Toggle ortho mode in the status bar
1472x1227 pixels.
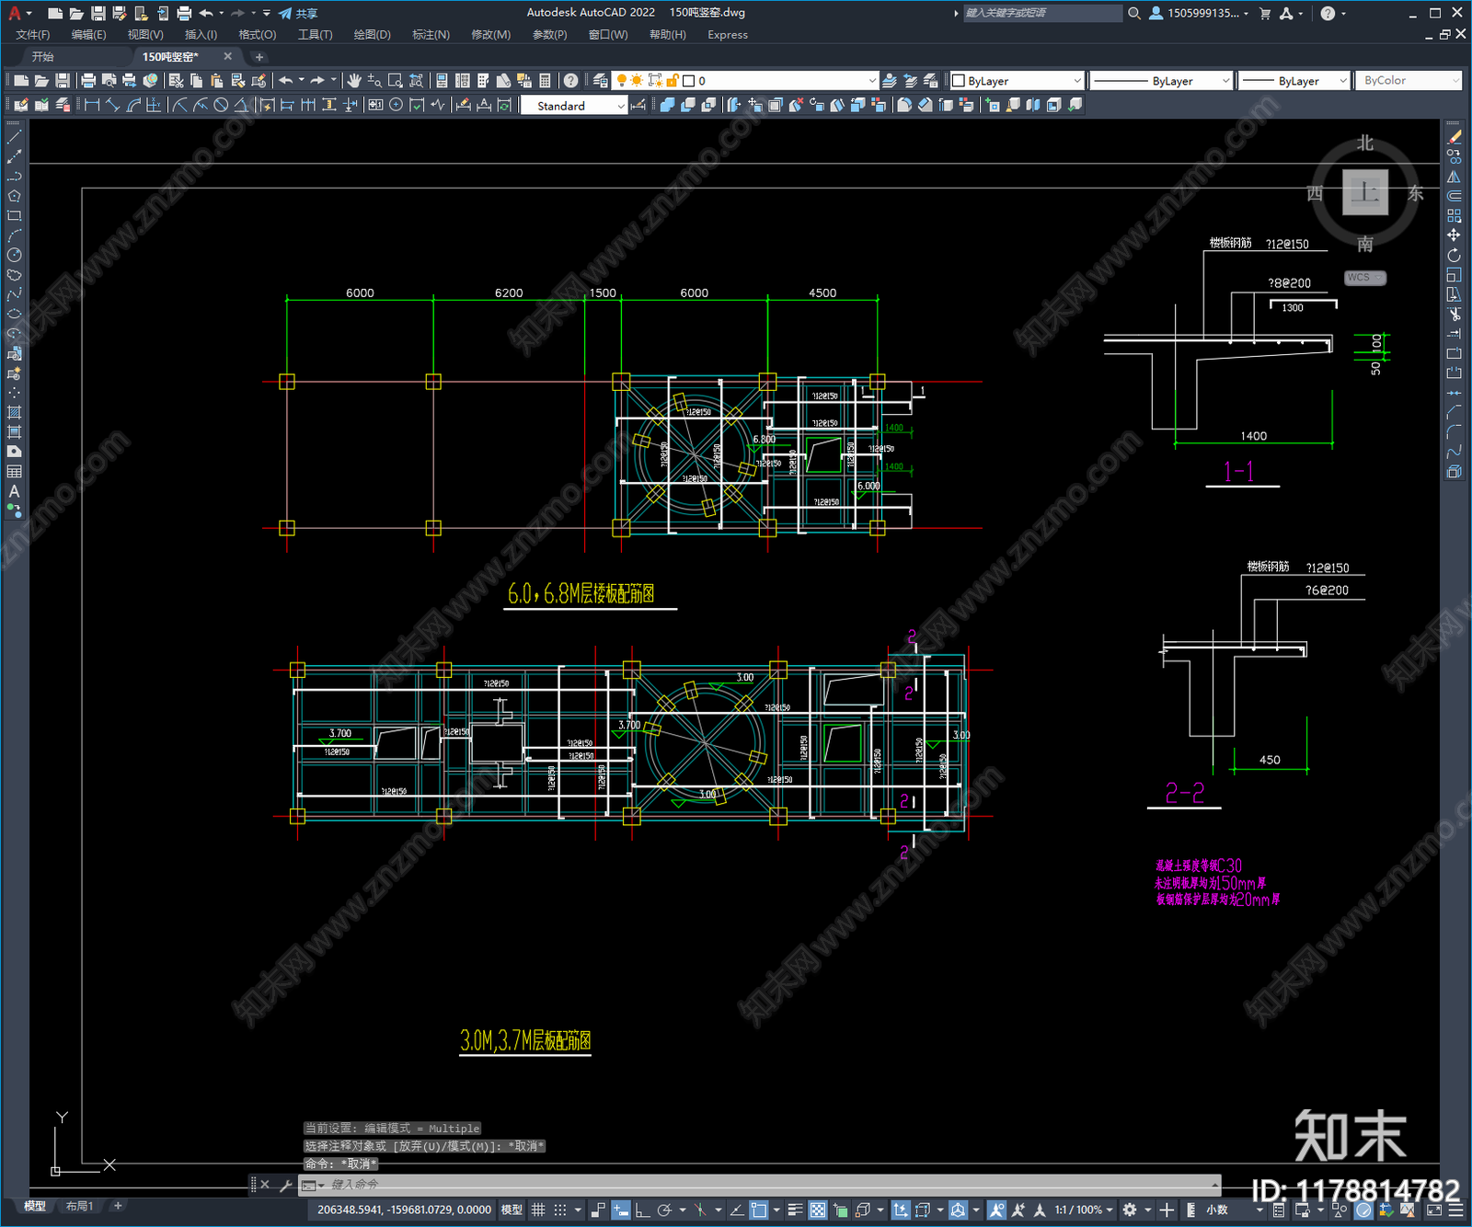tap(642, 1210)
